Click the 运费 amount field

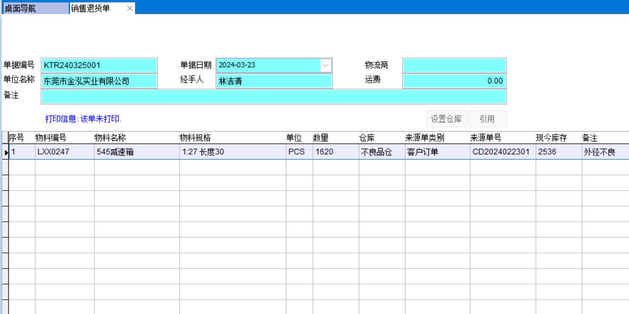454,81
